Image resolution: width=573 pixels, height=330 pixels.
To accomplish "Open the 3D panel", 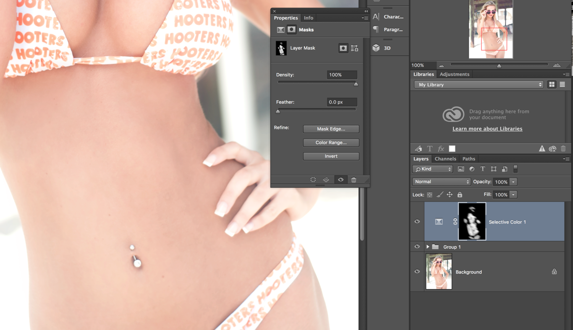I will [382, 48].
